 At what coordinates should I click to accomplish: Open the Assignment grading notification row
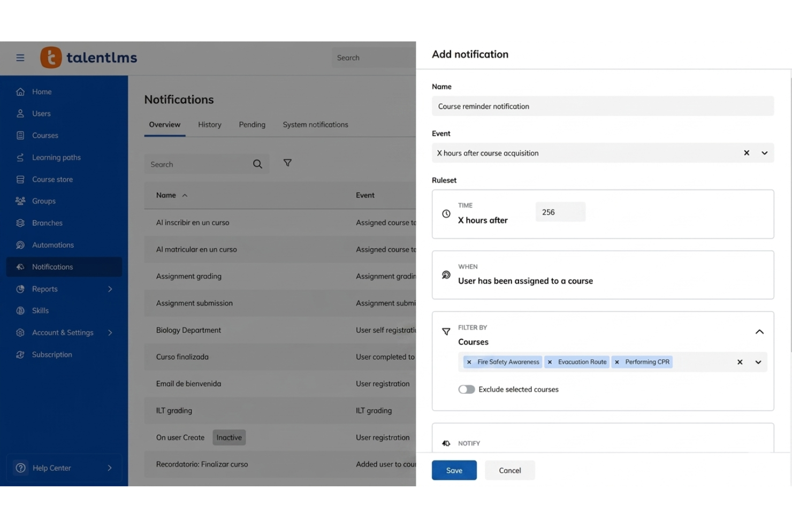pos(280,276)
